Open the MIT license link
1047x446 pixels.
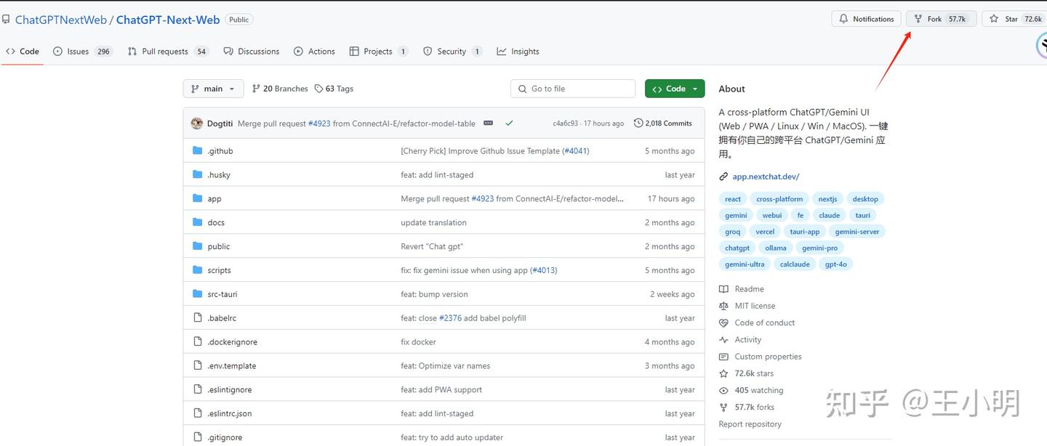[x=755, y=306]
